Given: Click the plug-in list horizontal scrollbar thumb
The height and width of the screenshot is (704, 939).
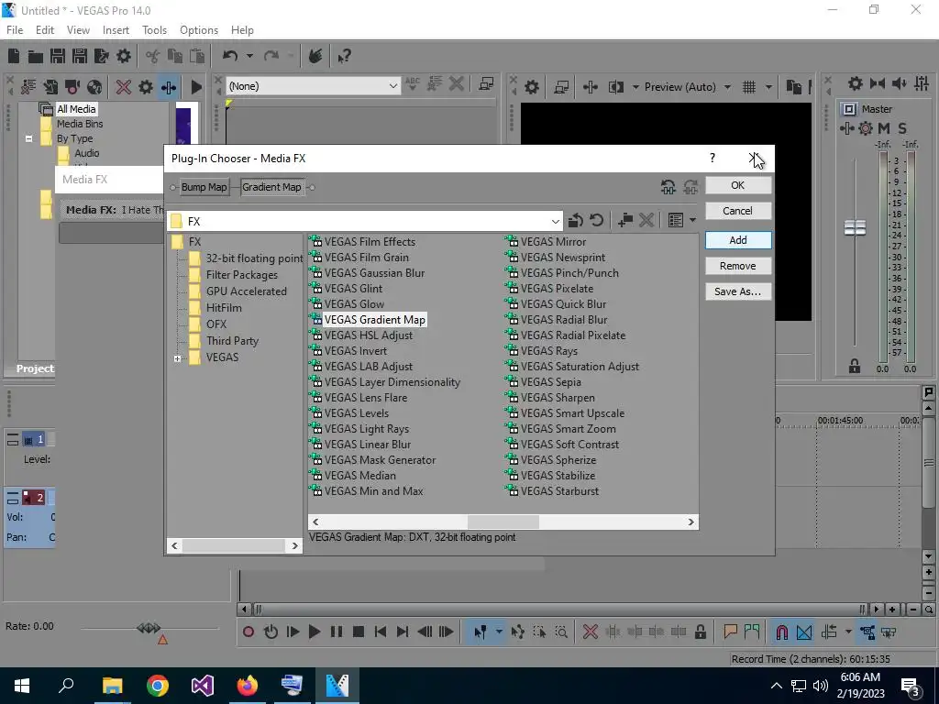Looking at the screenshot, I should click(x=503, y=522).
